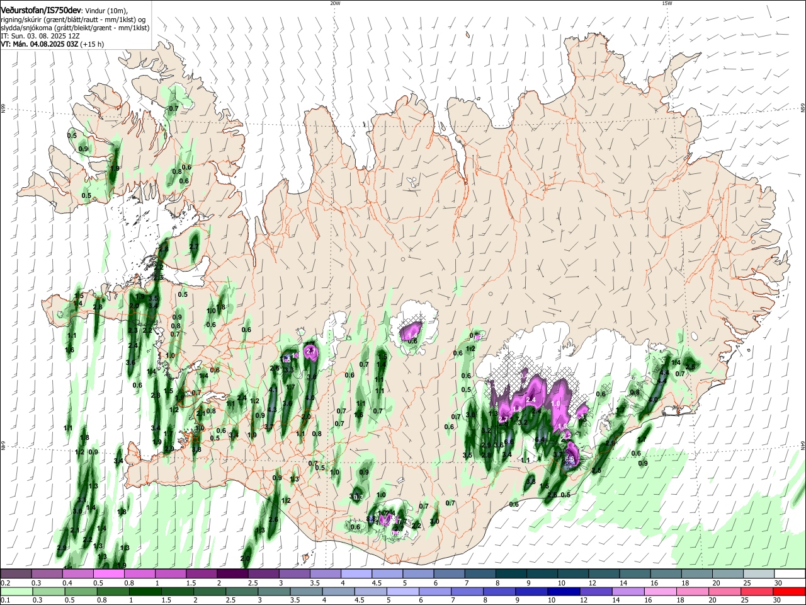Click the palest green 0.1 swatch in lower legend row

pos(16,592)
